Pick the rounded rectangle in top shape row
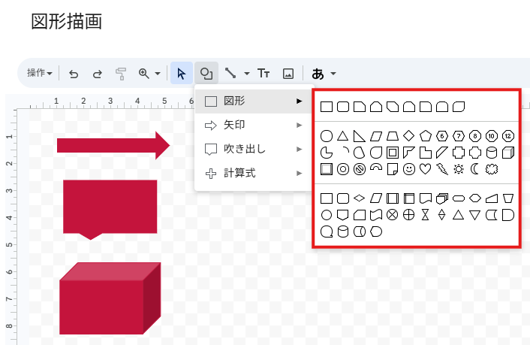Viewport: 530px width, 345px height. tap(343, 107)
